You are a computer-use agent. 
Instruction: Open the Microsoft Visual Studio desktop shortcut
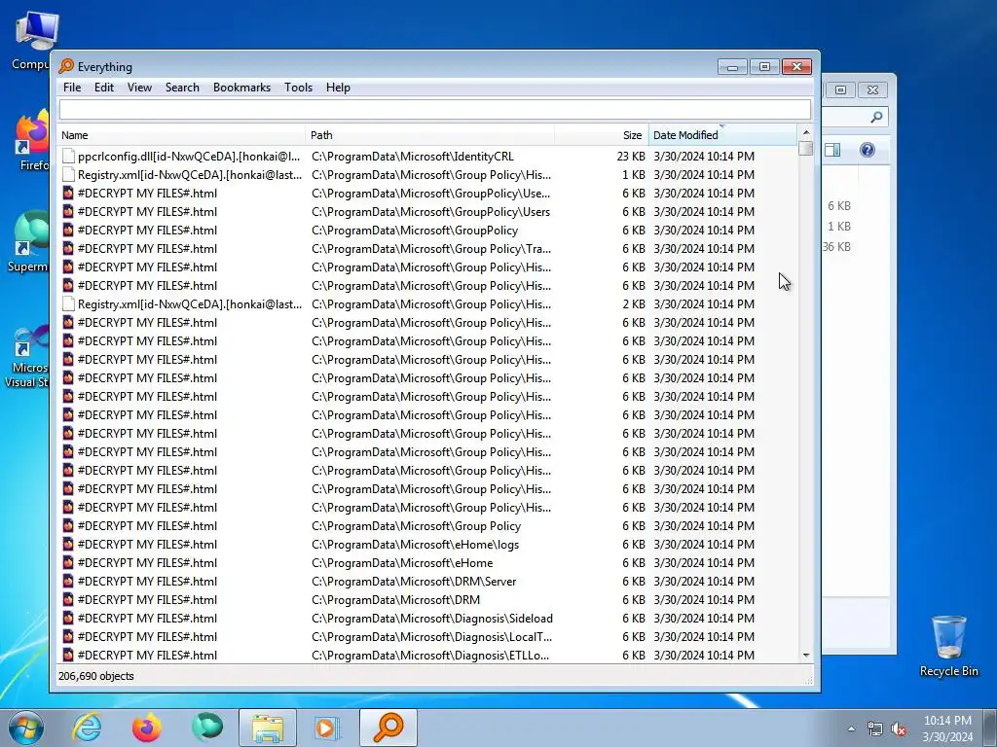click(26, 356)
